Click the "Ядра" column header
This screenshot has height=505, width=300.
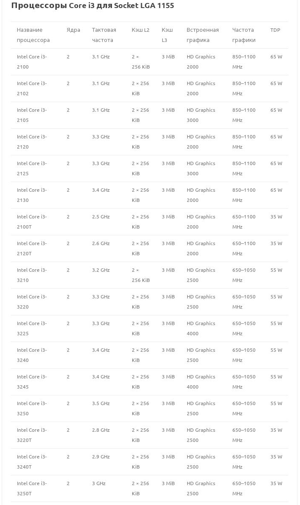(x=73, y=30)
